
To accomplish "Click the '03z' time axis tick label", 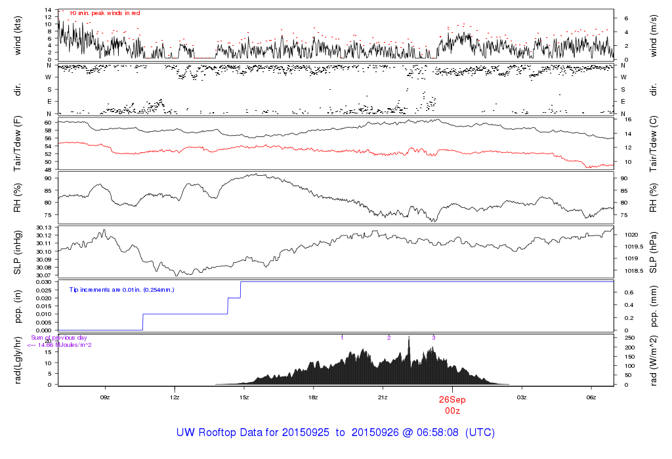I will pos(522,397).
